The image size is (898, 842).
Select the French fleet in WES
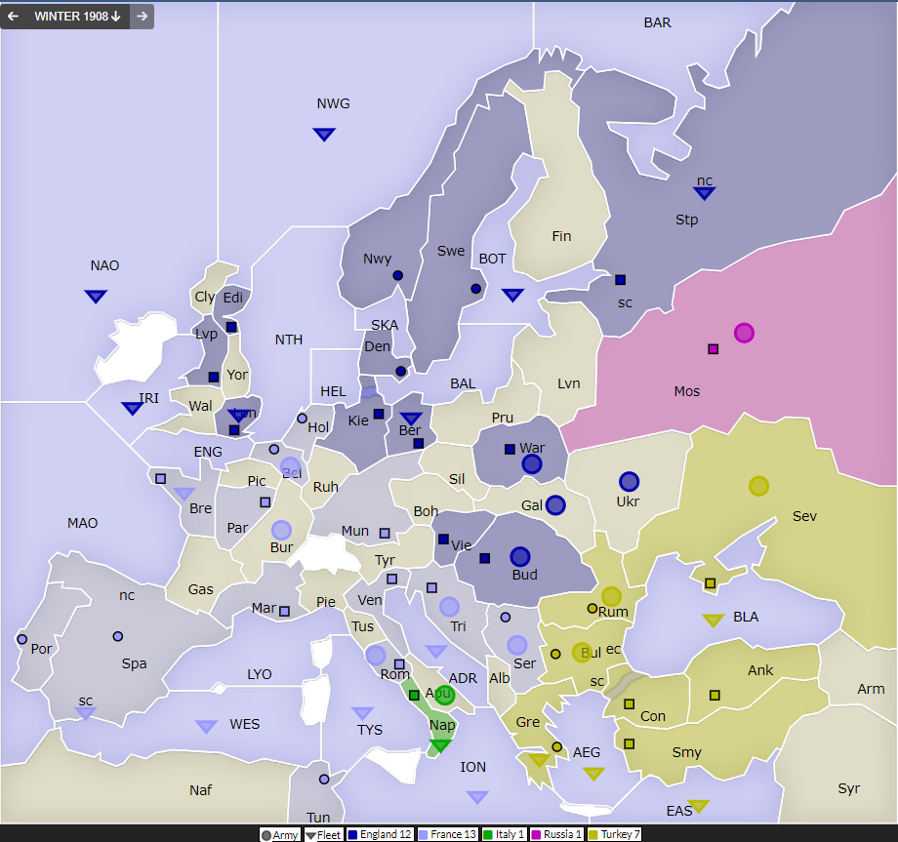[206, 726]
